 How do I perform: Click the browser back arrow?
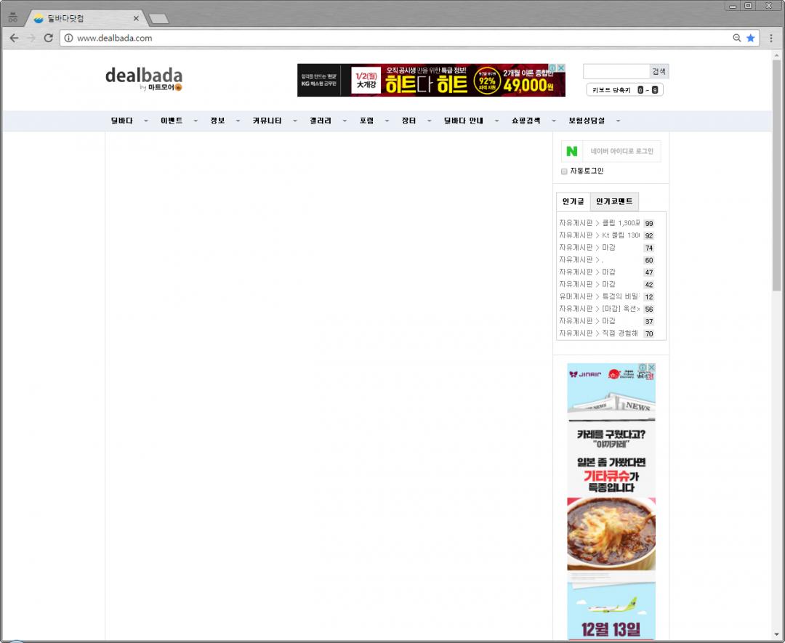[x=13, y=38]
